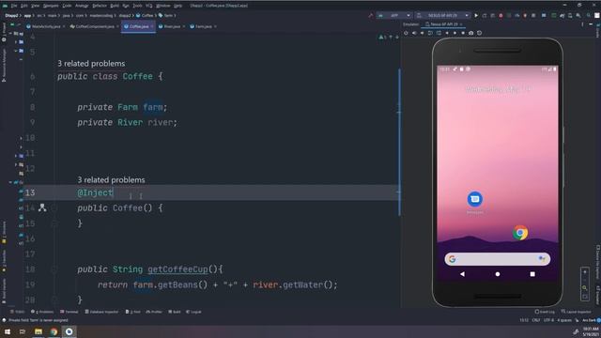
Task: Tap the phone Home circle button
Action: [498, 274]
